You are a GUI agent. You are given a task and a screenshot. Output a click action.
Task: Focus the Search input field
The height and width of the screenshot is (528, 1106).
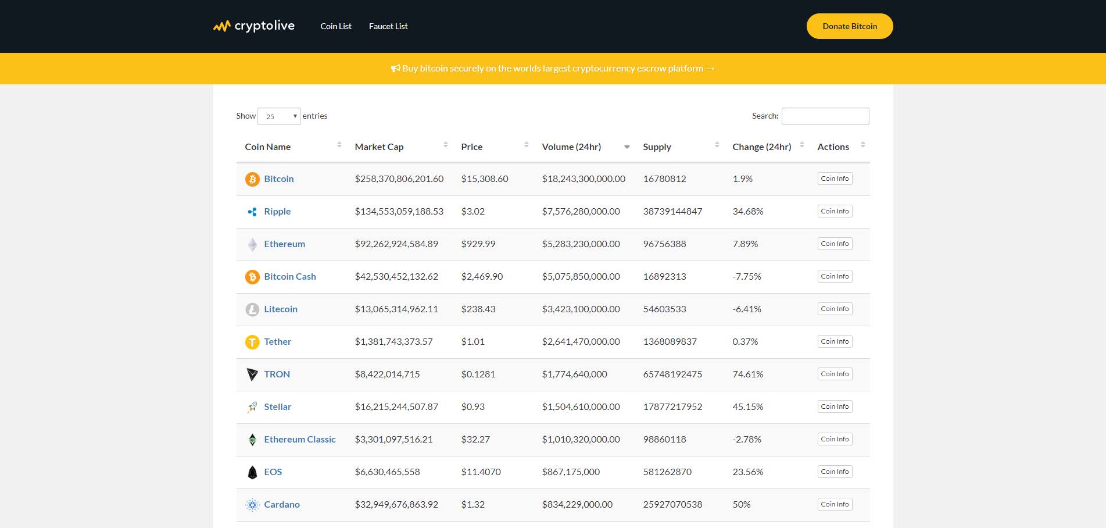click(x=825, y=116)
